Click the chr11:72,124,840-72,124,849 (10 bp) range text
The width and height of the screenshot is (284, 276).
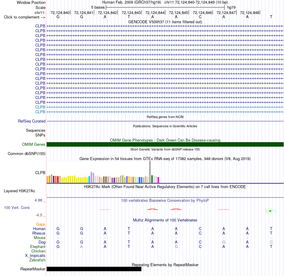[x=196, y=2]
